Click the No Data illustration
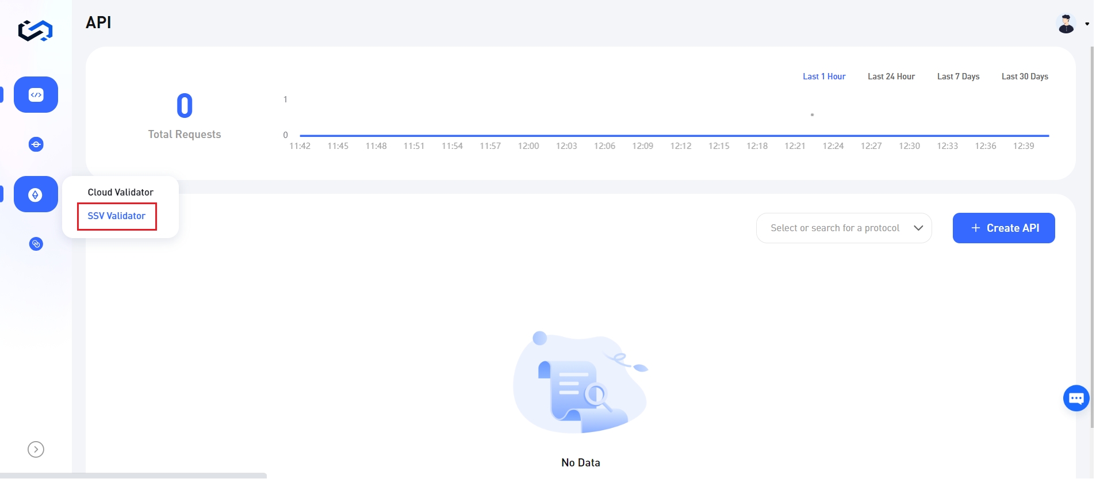The width and height of the screenshot is (1096, 490). coord(580,382)
